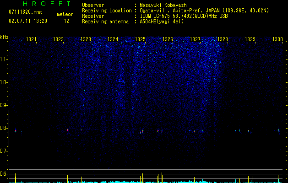This screenshot has width=288, height=183.
Task: Click the 0.8 kHz axis label
Action: [4, 128]
